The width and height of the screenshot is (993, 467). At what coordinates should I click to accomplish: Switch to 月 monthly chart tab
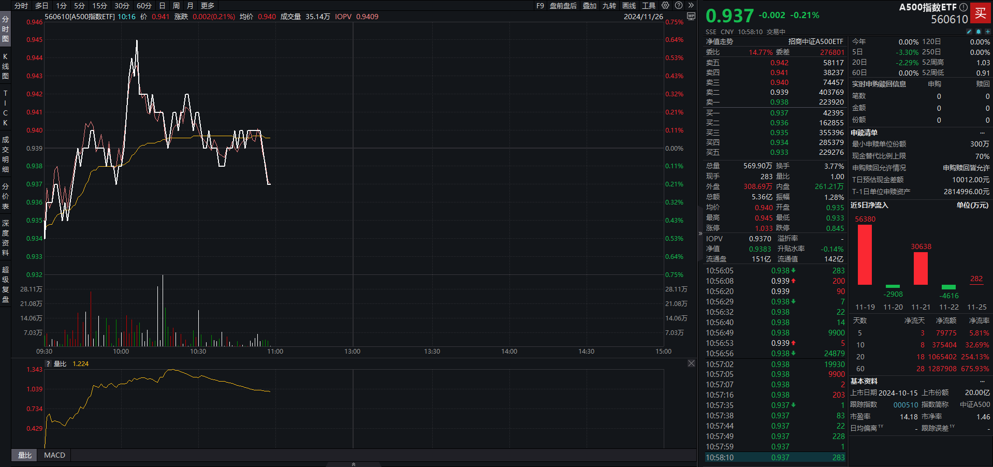point(190,6)
